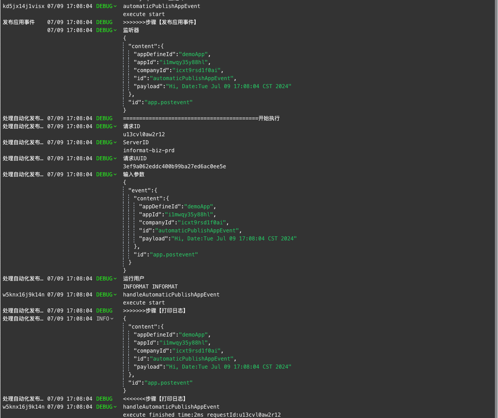Collapse the INFO log entry chevron
Image resolution: width=498 pixels, height=418 pixels.
point(112,319)
